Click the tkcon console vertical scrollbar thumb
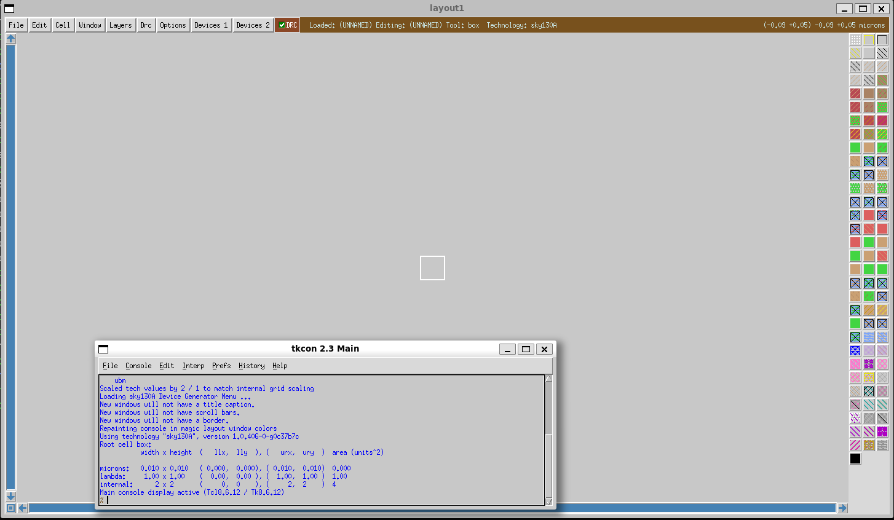The image size is (894, 520). tap(548, 466)
